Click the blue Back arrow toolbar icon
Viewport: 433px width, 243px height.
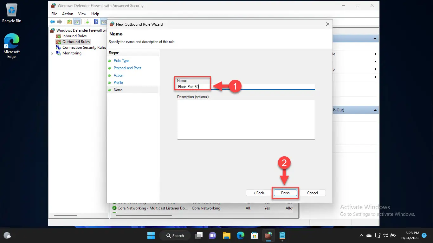click(52, 22)
